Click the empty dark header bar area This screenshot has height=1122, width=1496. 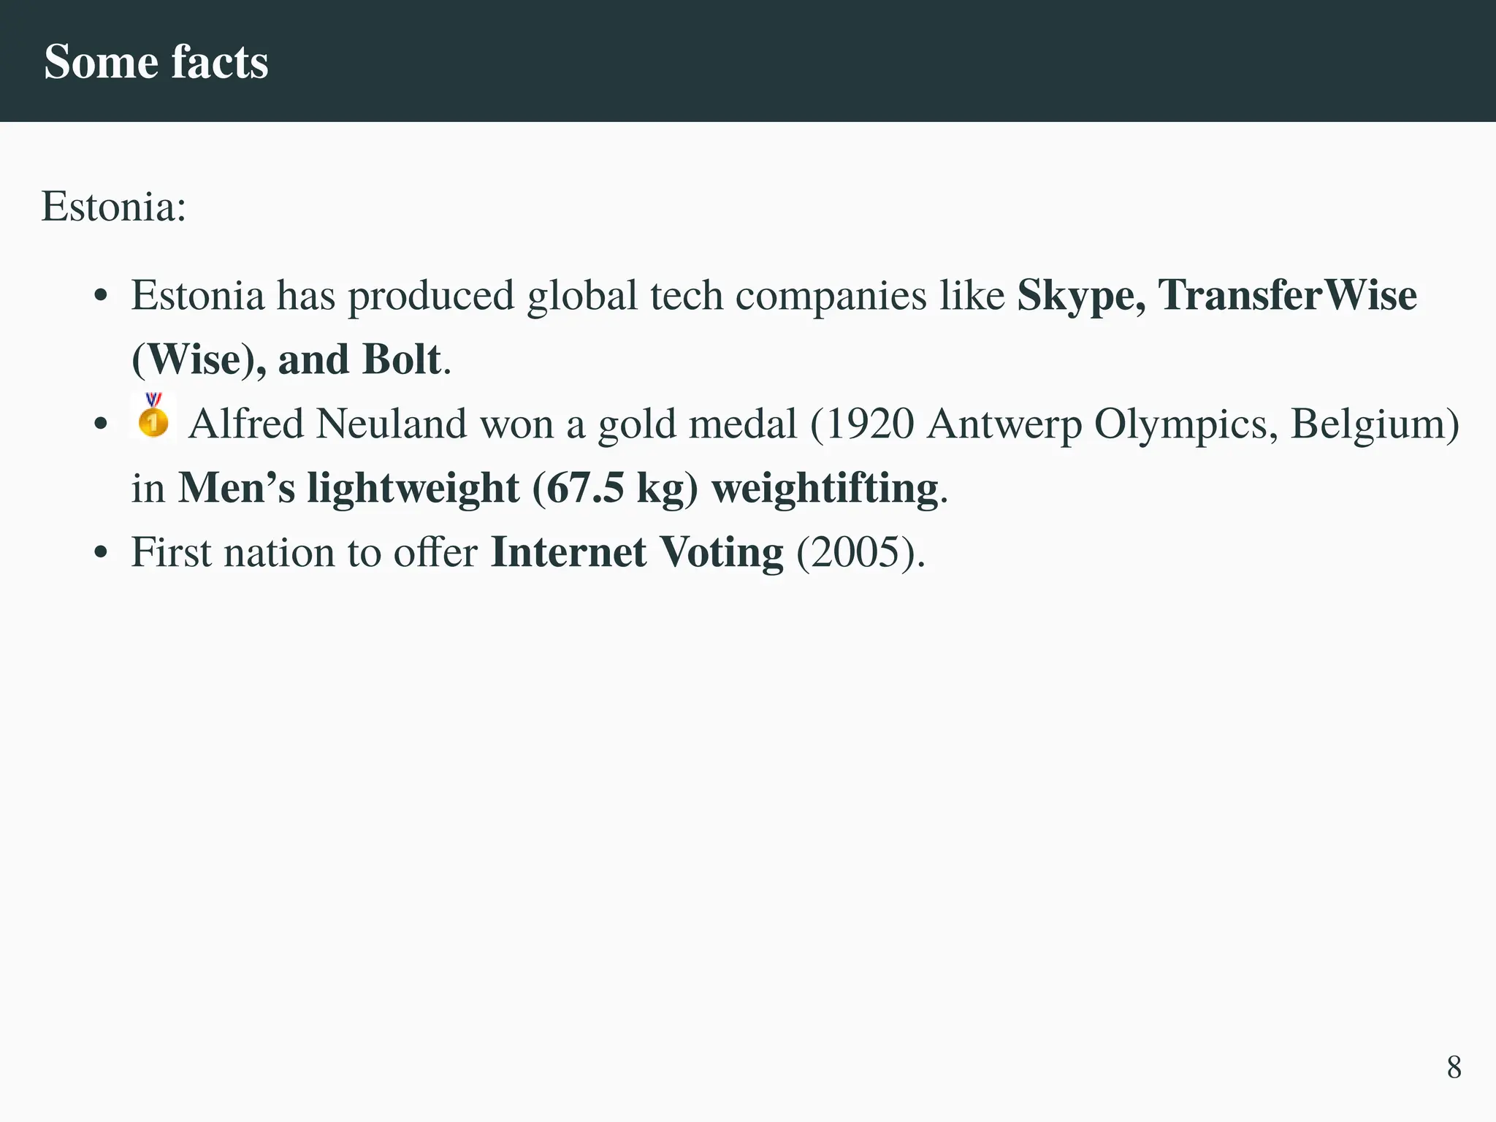tap(877, 61)
